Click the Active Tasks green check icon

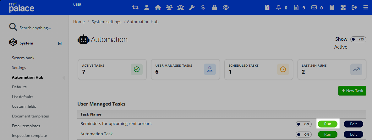[137, 69]
